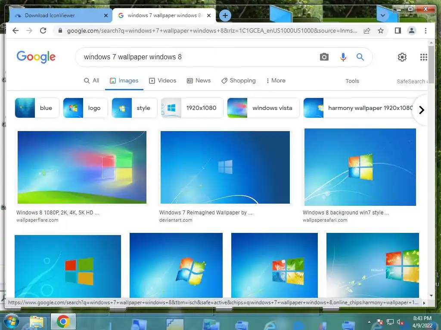The width and height of the screenshot is (441, 330).
Task: Open a new tab with plus button
Action: click(225, 16)
